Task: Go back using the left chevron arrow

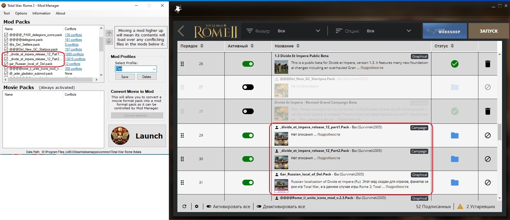Action: pos(181,31)
